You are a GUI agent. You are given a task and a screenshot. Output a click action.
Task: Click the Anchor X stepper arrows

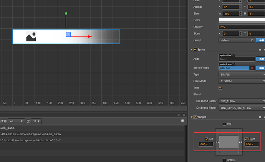240,7
